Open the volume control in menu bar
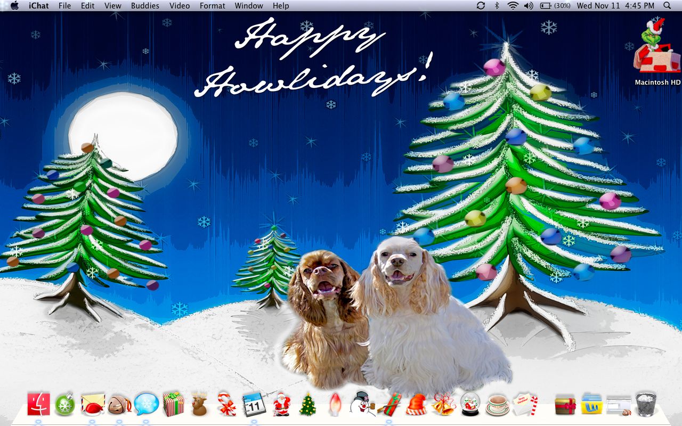Image resolution: width=682 pixels, height=426 pixels. (x=528, y=6)
